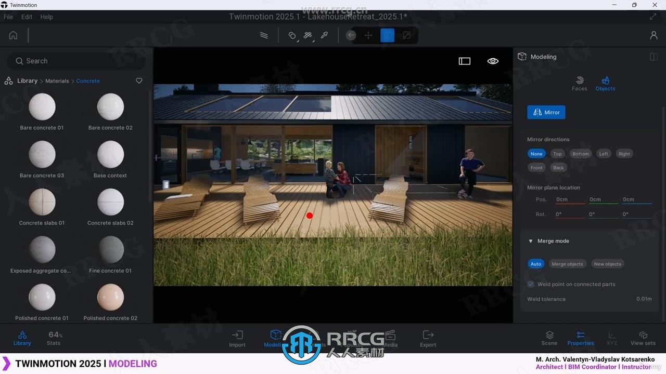Image resolution: width=666 pixels, height=374 pixels.
Task: Edit mirror plane Pos. first 0cm field
Action: coord(570,199)
